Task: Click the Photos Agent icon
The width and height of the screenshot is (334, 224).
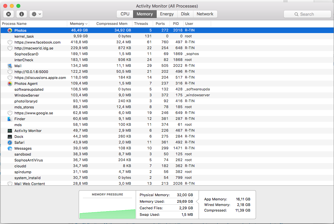Action: [10, 84]
